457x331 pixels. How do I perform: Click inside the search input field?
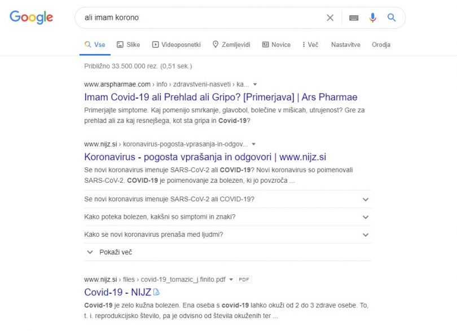(197, 17)
